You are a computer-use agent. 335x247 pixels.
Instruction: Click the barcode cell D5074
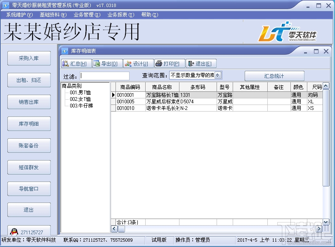[198, 102]
